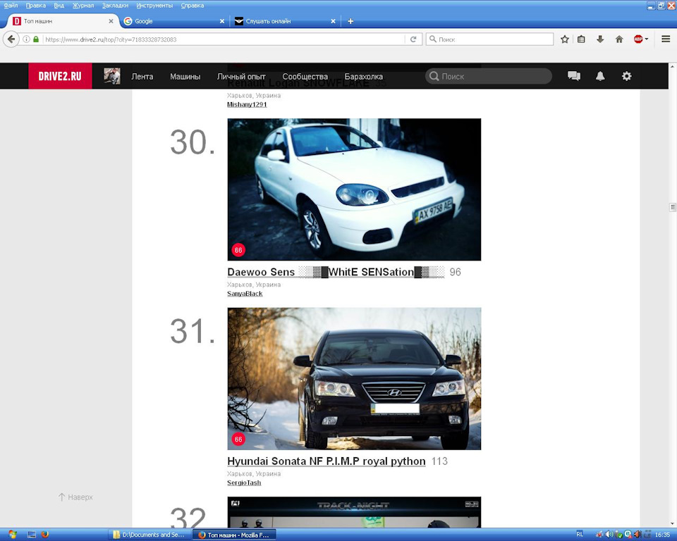Open the Файл menu
This screenshot has width=677, height=541.
(11, 5)
